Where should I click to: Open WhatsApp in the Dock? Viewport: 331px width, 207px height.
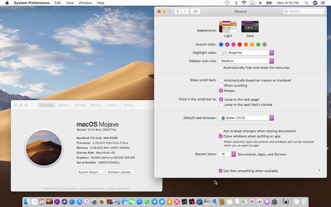tap(147, 202)
